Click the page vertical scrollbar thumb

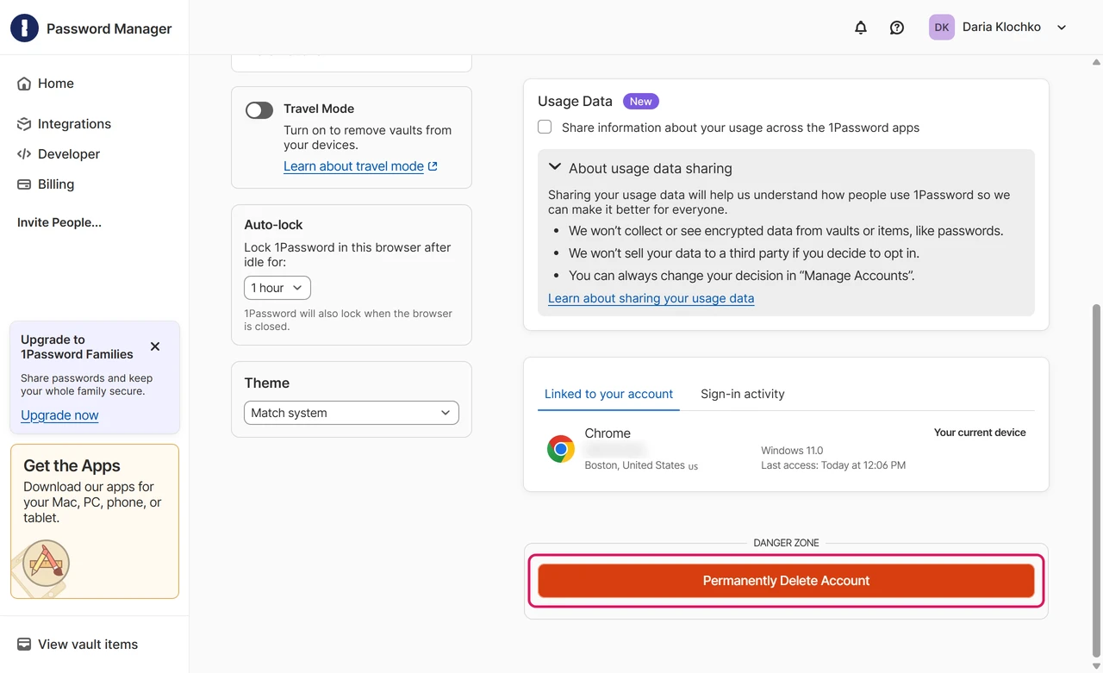click(1096, 480)
